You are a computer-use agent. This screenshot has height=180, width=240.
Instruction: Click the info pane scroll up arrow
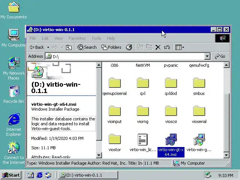click(x=99, y=65)
